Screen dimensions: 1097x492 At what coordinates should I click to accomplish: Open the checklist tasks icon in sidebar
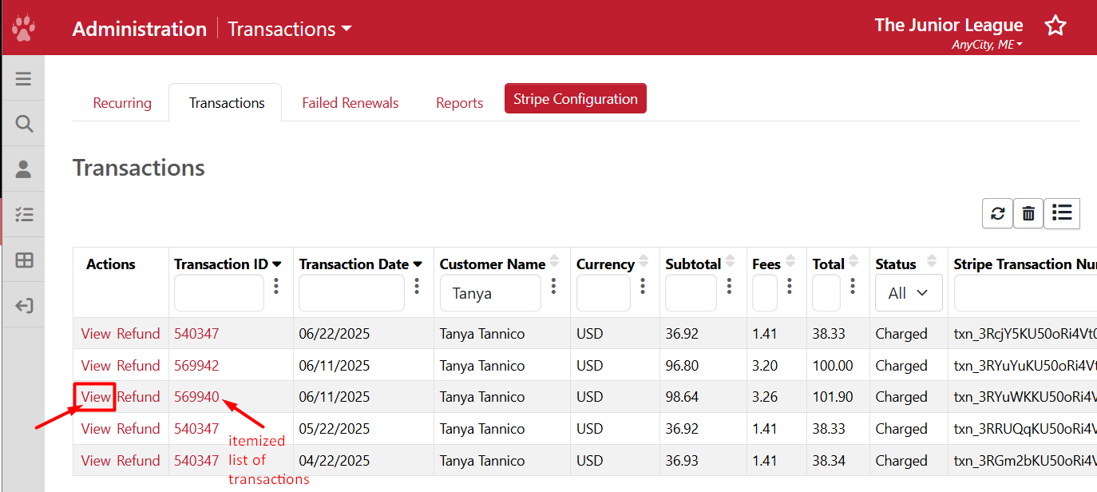24,214
